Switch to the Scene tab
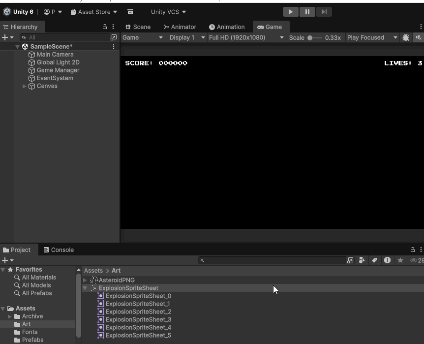The height and width of the screenshot is (344, 424). pyautogui.click(x=138, y=27)
